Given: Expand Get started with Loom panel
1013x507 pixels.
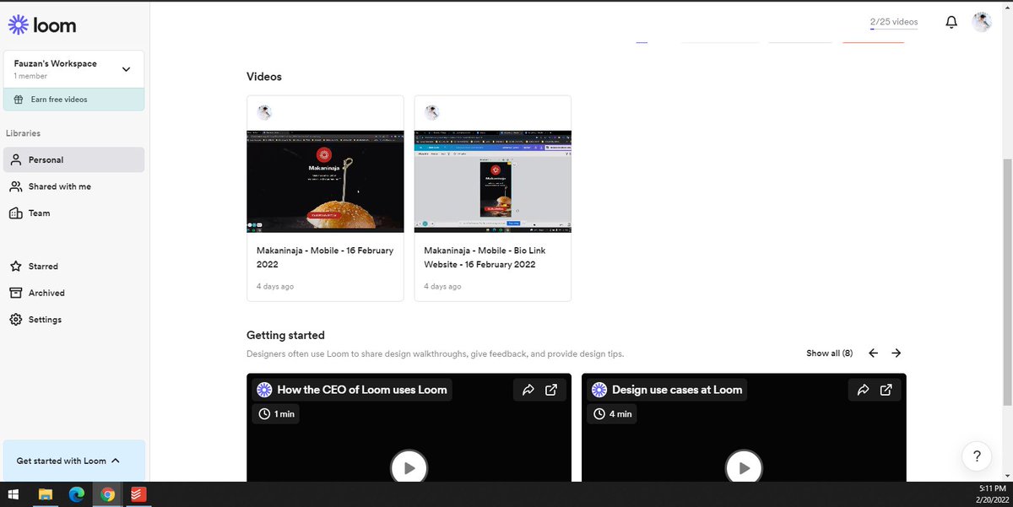Looking at the screenshot, I should pyautogui.click(x=73, y=461).
